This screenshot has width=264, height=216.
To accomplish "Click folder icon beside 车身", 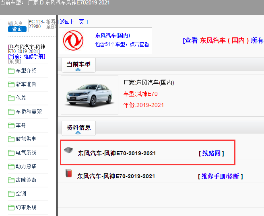I will 11,125.
